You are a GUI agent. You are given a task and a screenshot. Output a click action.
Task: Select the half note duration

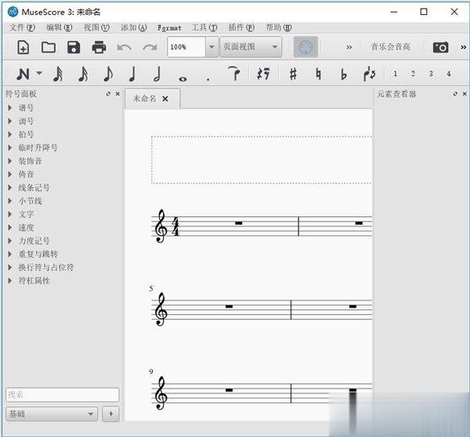157,74
